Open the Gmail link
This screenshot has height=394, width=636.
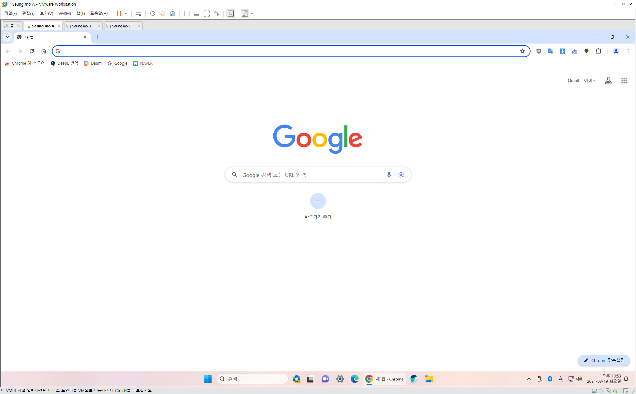click(573, 81)
